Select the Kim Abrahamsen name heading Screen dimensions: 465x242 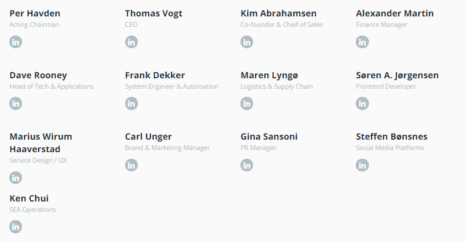(278, 13)
